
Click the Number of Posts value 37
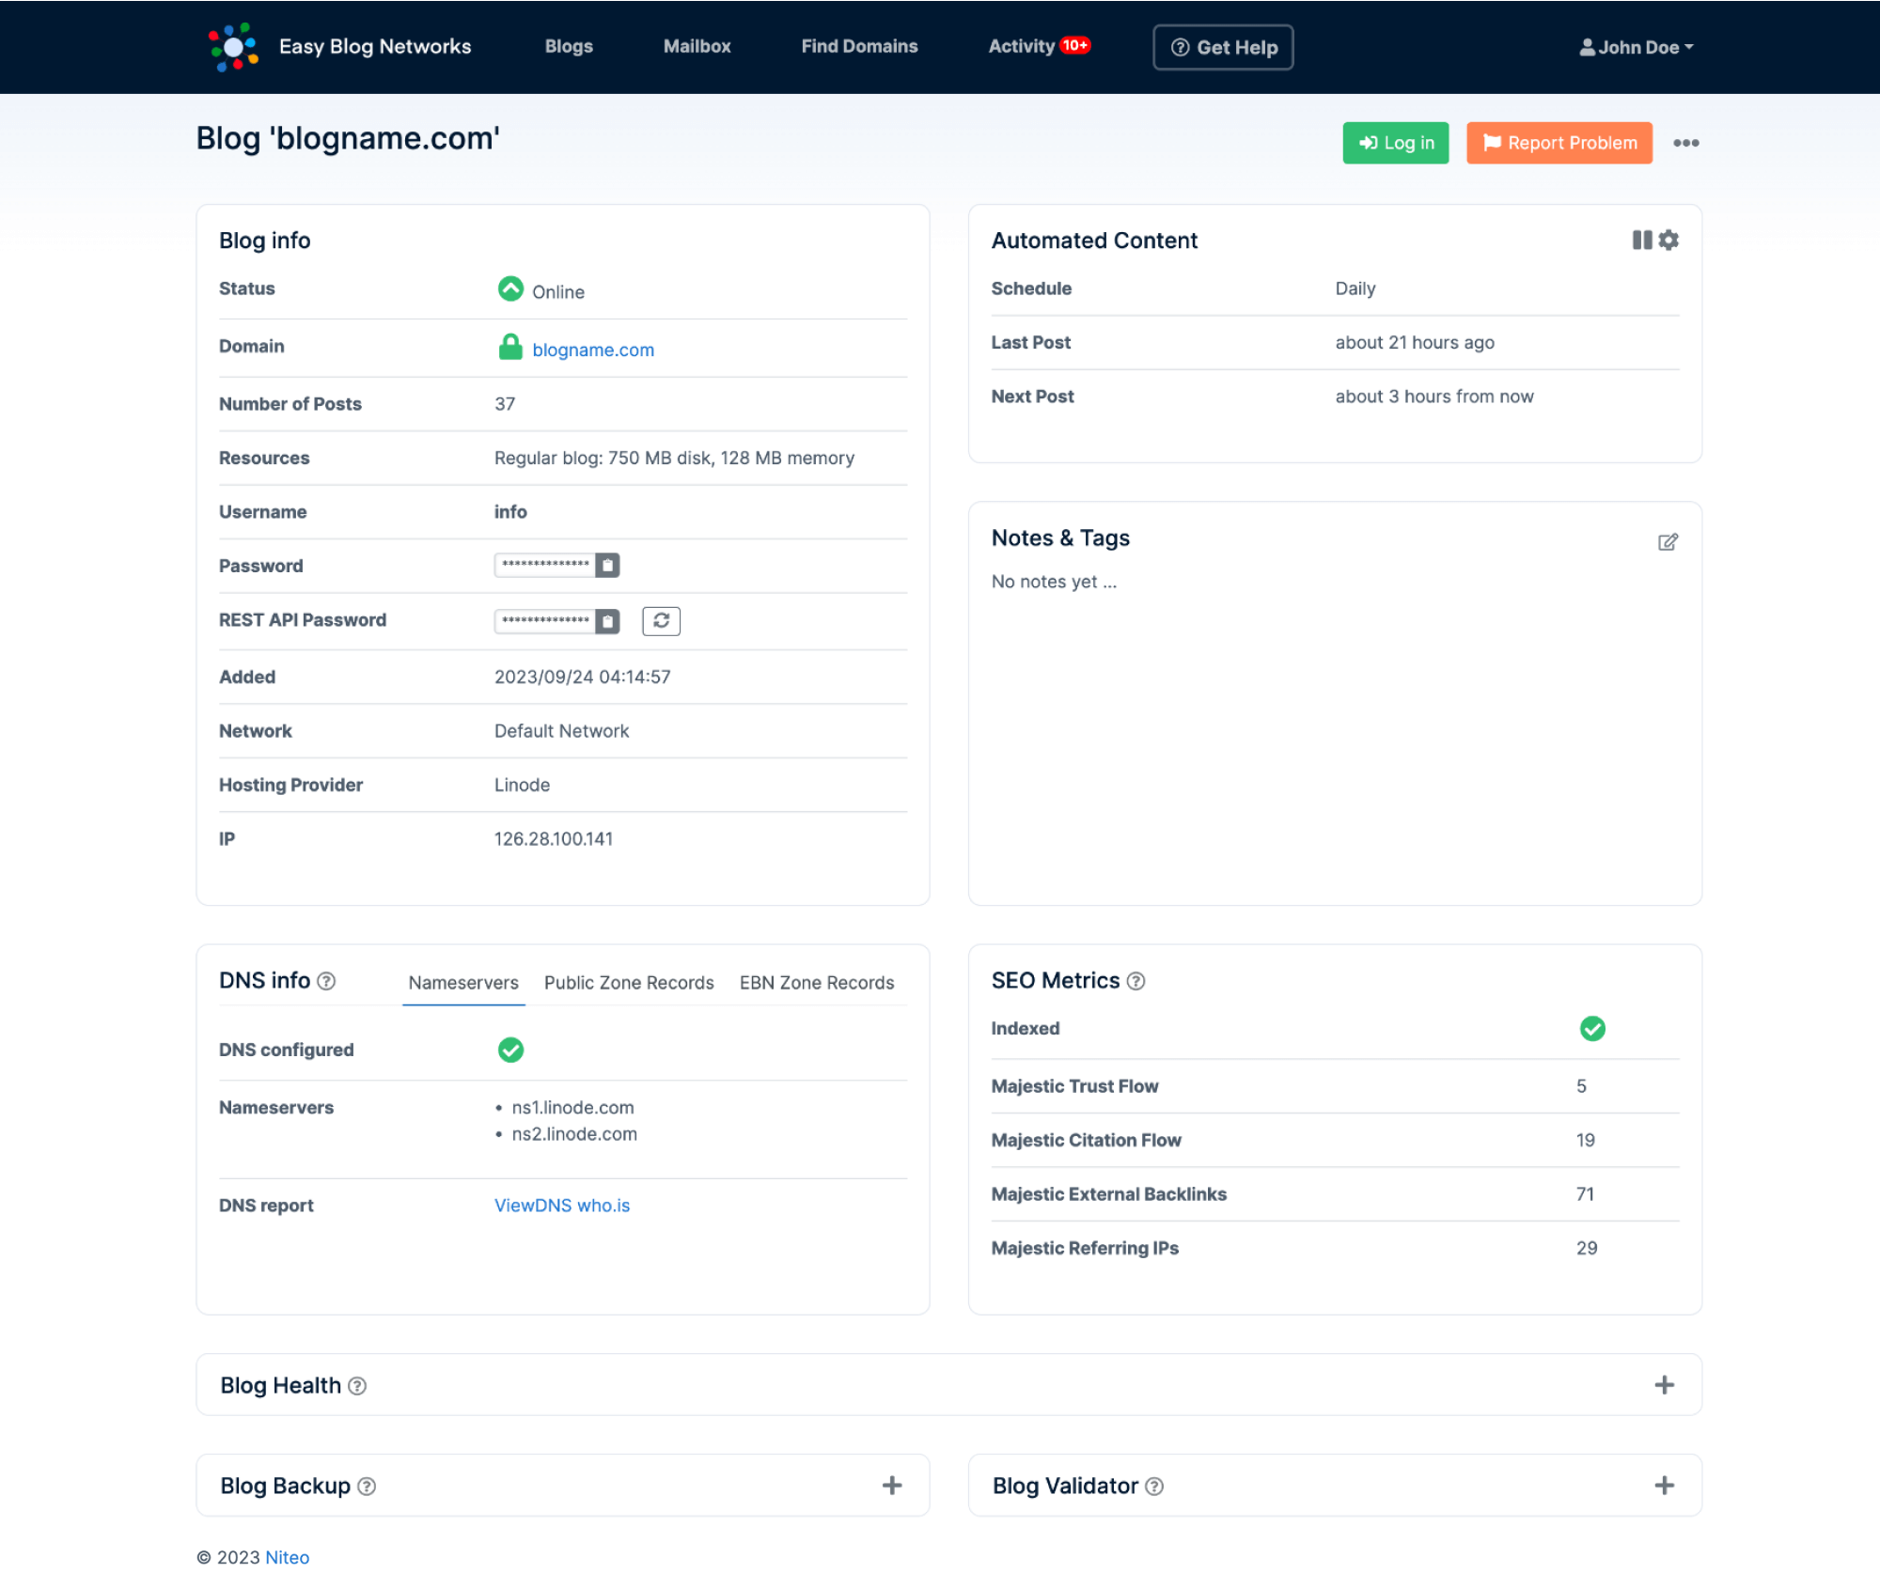[505, 404]
